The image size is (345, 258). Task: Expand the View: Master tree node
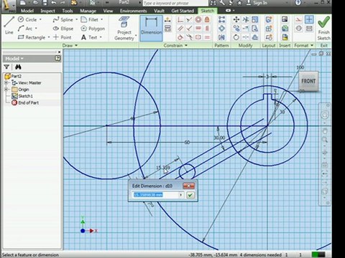pos(6,83)
